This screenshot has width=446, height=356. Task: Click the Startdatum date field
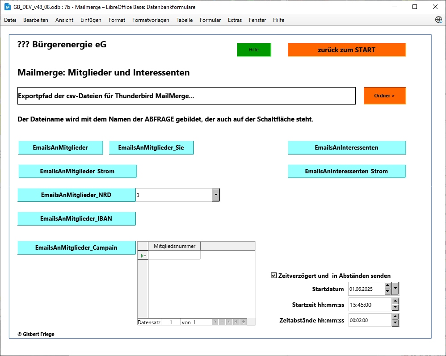pyautogui.click(x=366, y=289)
